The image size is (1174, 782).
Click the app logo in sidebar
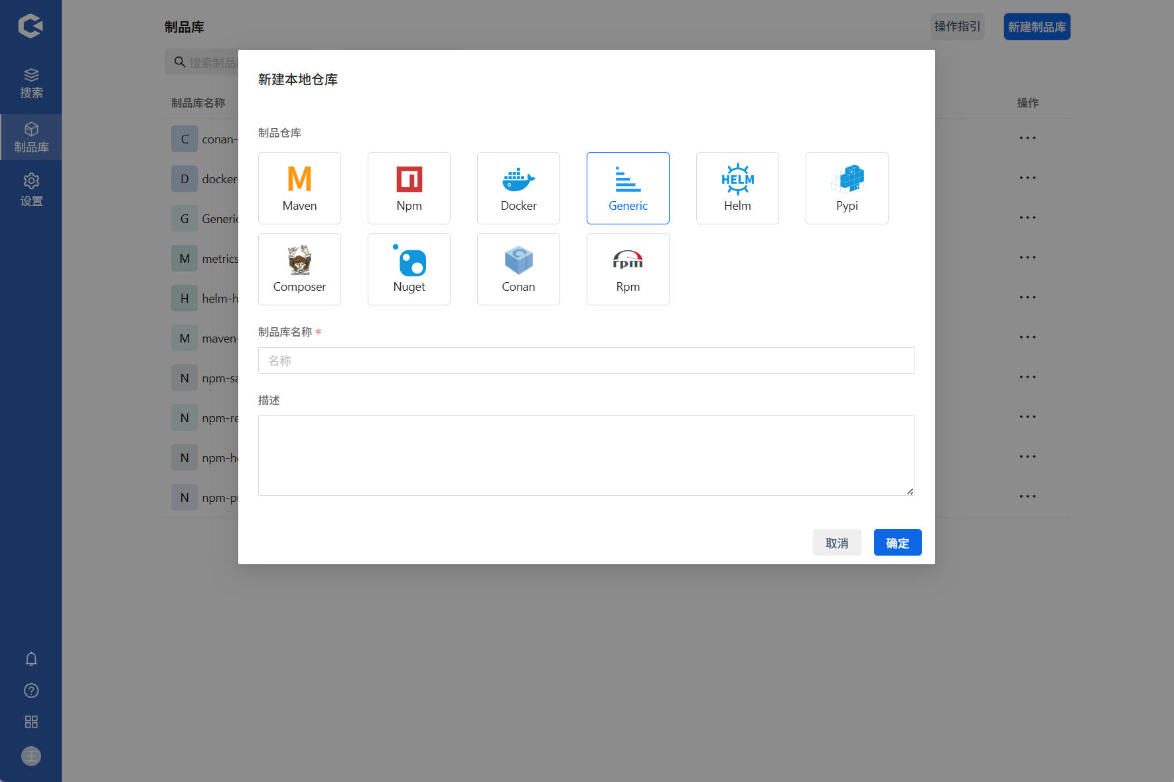pos(31,26)
